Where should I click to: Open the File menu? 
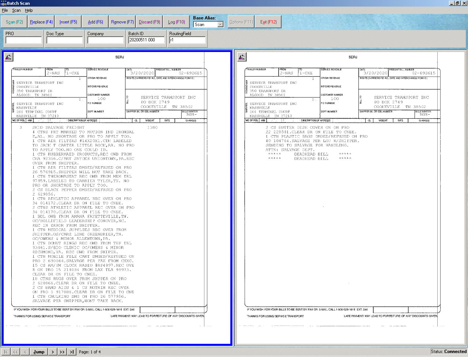[5, 10]
